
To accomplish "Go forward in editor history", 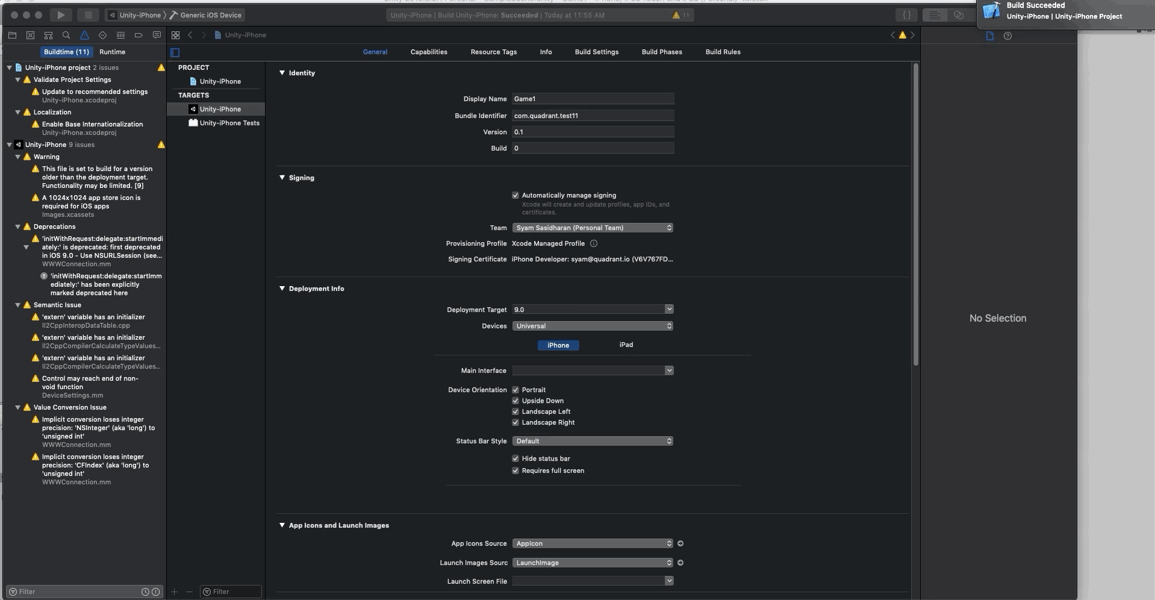I will pos(204,35).
